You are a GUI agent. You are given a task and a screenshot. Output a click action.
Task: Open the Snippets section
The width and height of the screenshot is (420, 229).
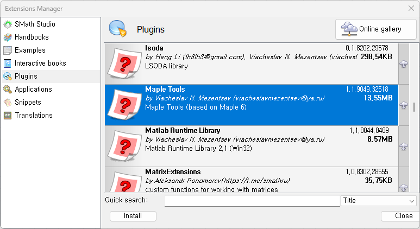pos(28,103)
